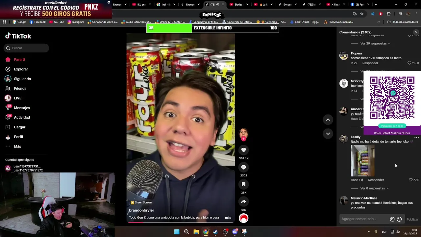This screenshot has height=237, width=421.
Task: Open a new browser tab
Action: click(376, 5)
